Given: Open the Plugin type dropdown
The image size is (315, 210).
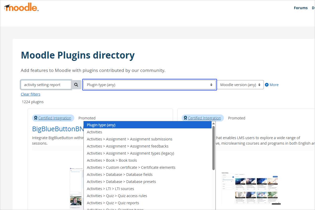Looking at the screenshot, I should [150, 85].
